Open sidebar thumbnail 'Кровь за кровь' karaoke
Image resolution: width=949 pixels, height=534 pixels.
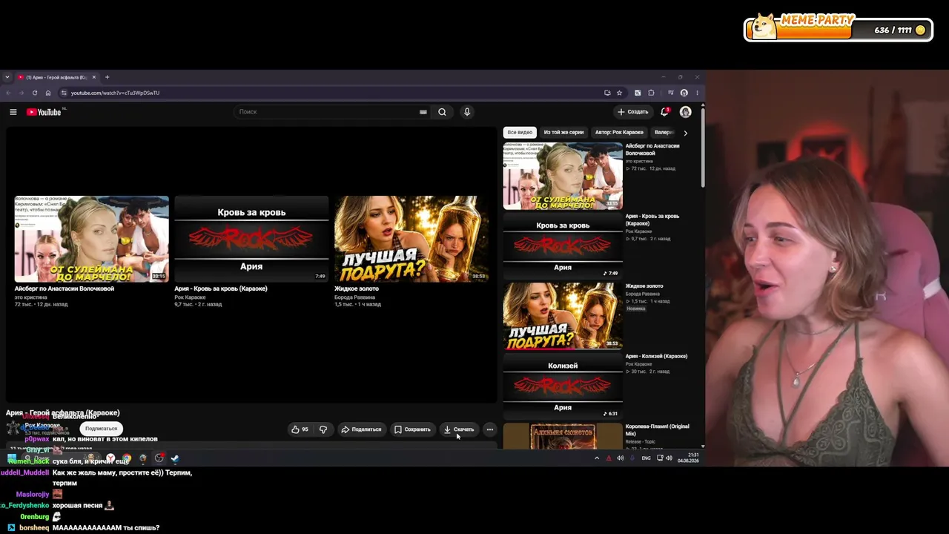[563, 245]
